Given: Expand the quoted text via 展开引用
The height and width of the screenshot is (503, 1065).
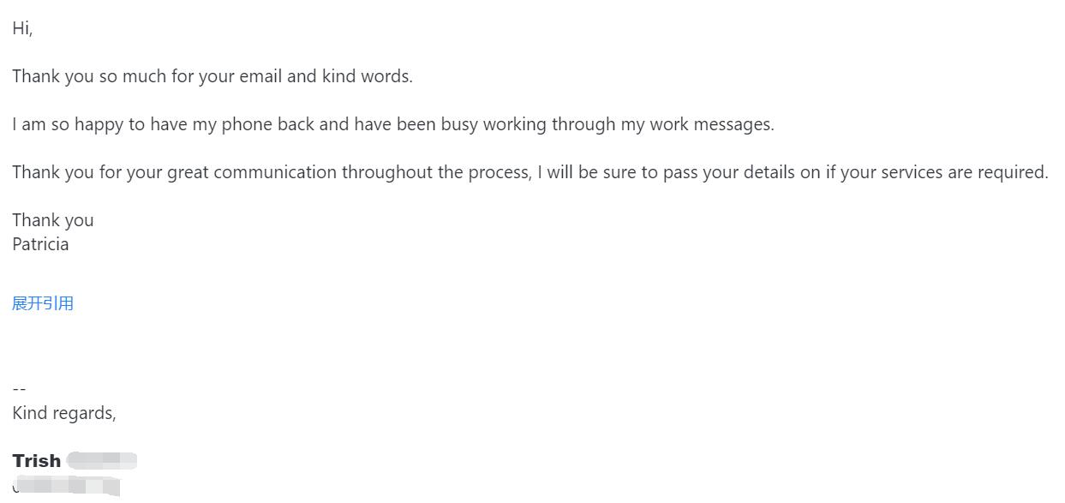Looking at the screenshot, I should [43, 303].
